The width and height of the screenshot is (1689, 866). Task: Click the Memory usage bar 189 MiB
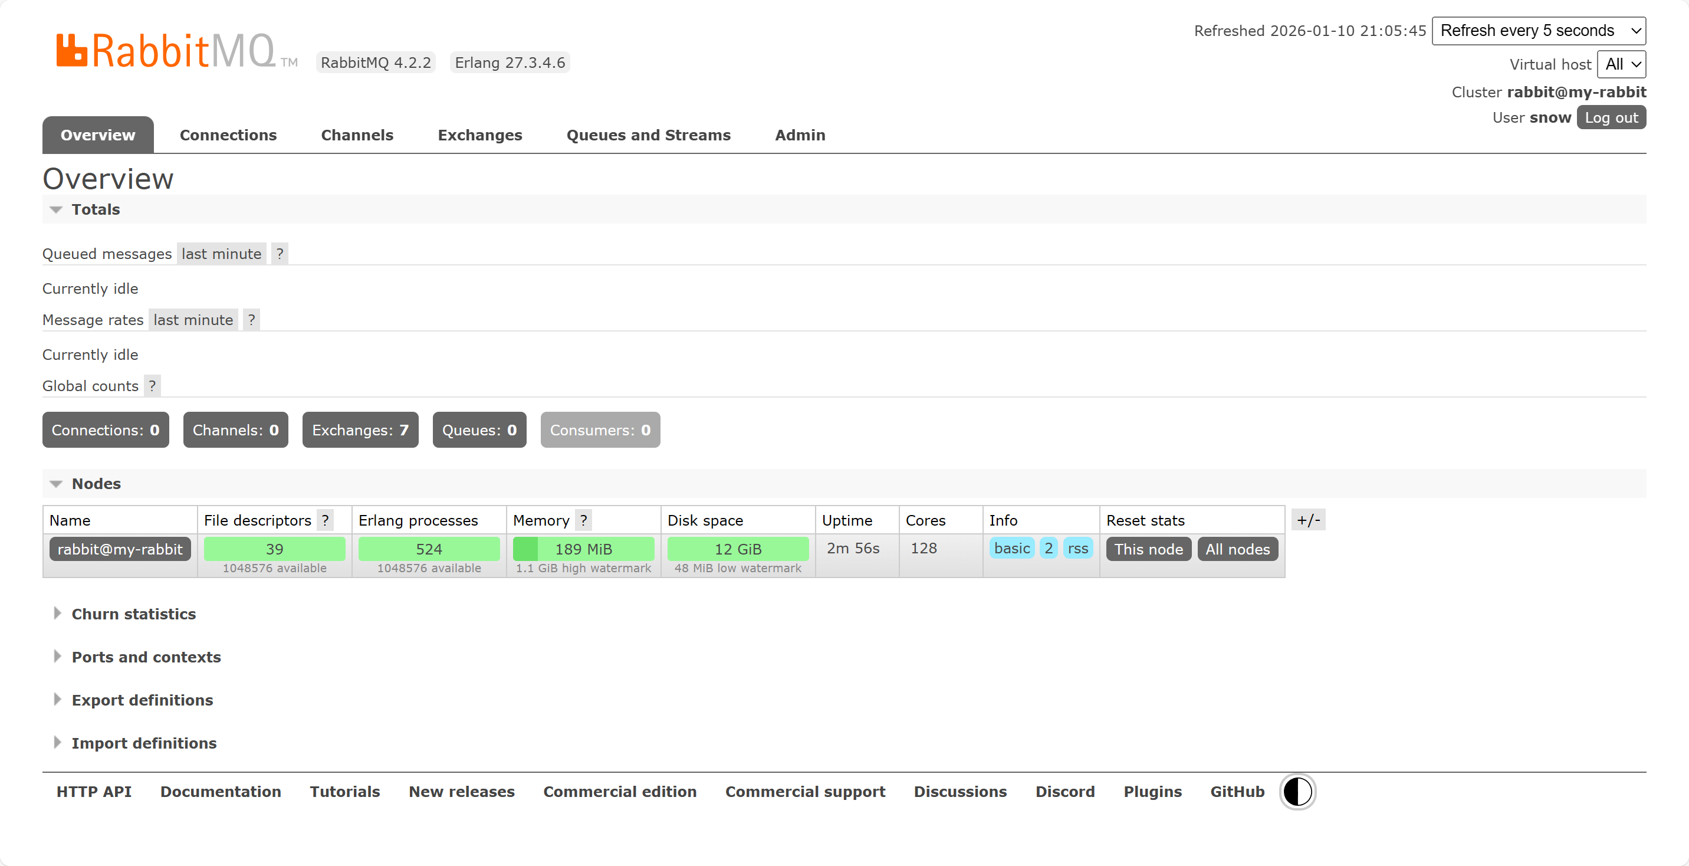pyautogui.click(x=583, y=549)
